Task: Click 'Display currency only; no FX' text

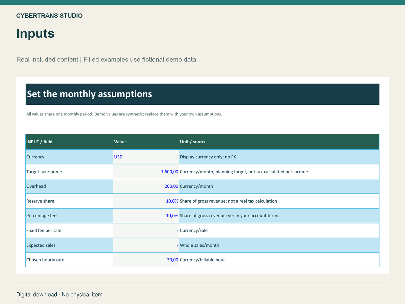Action: [x=208, y=157]
